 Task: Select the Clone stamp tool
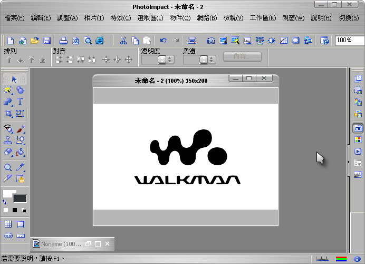[8, 140]
